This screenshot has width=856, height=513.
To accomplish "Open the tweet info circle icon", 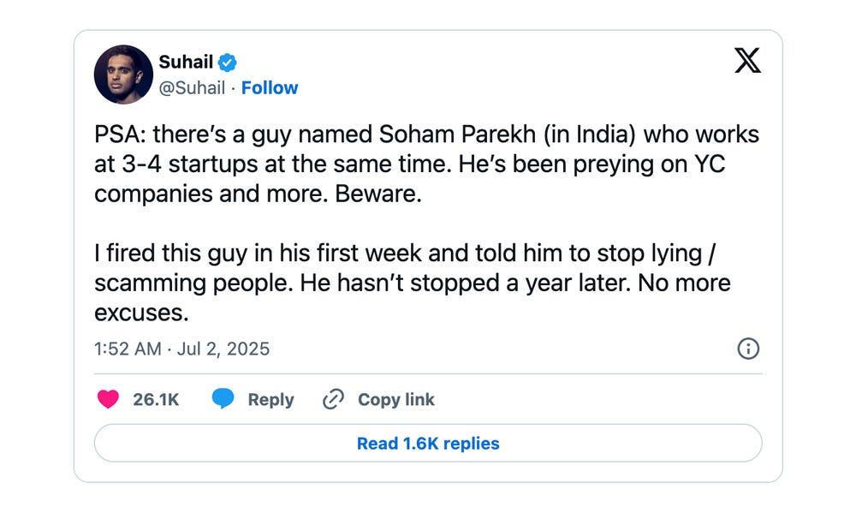I will pos(748,349).
